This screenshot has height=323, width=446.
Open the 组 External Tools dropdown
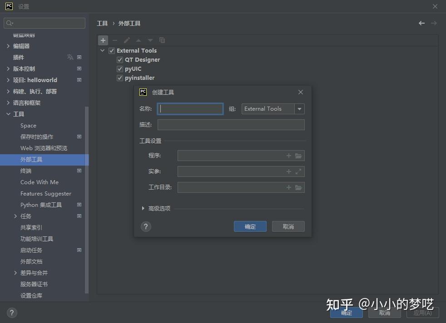[x=299, y=109]
